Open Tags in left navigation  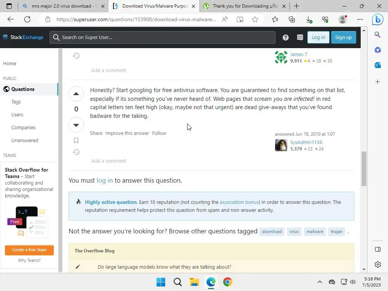click(16, 102)
